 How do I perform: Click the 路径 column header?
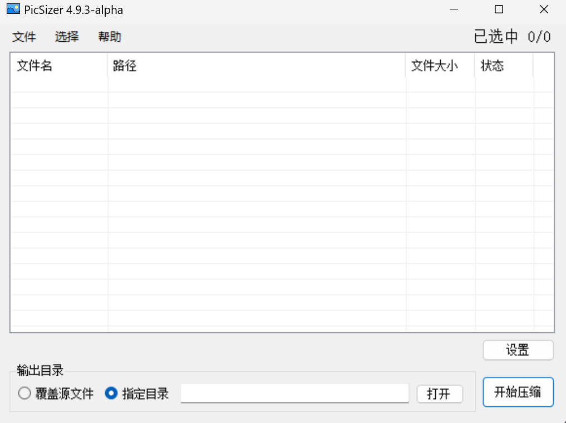pos(257,66)
